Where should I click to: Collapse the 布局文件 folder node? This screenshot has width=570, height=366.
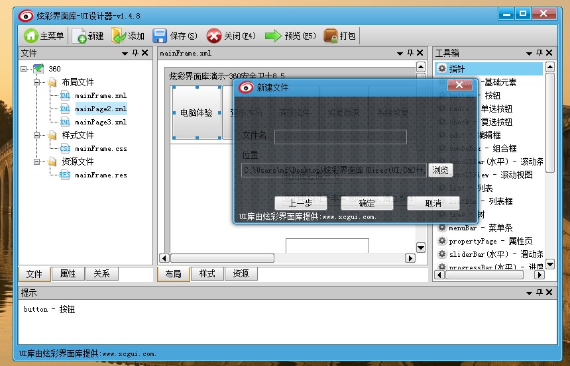(x=37, y=82)
